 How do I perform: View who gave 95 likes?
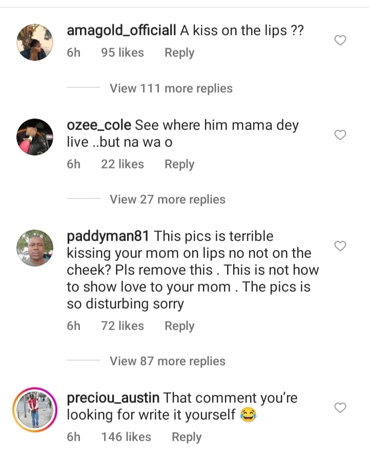pos(122,53)
